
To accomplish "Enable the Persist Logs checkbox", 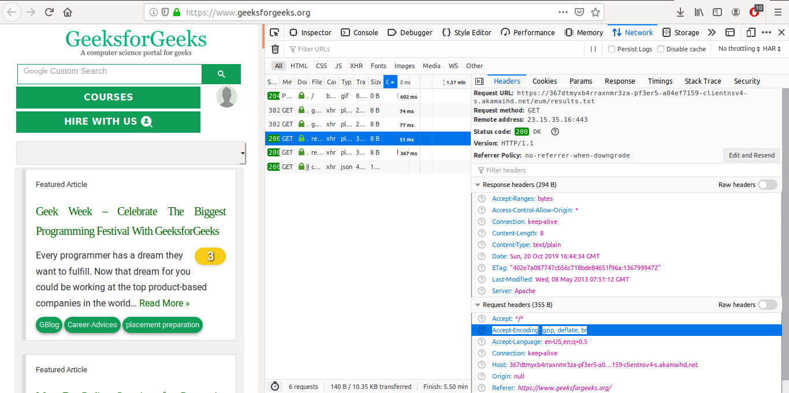I will [x=612, y=49].
